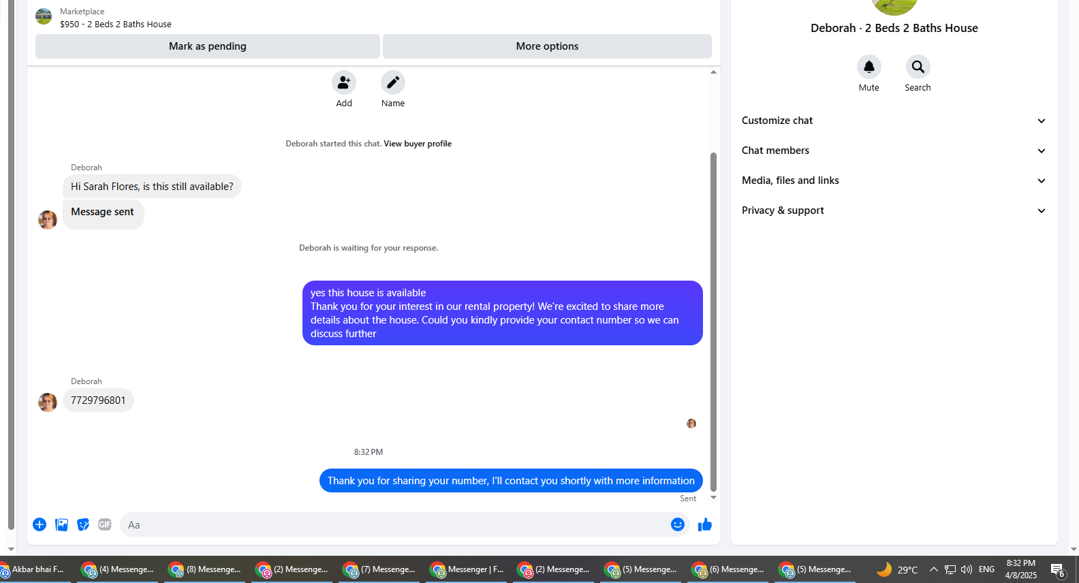Open the listing thumbnail for $950 house
Image resolution: width=1079 pixels, height=583 pixels.
pos(44,16)
